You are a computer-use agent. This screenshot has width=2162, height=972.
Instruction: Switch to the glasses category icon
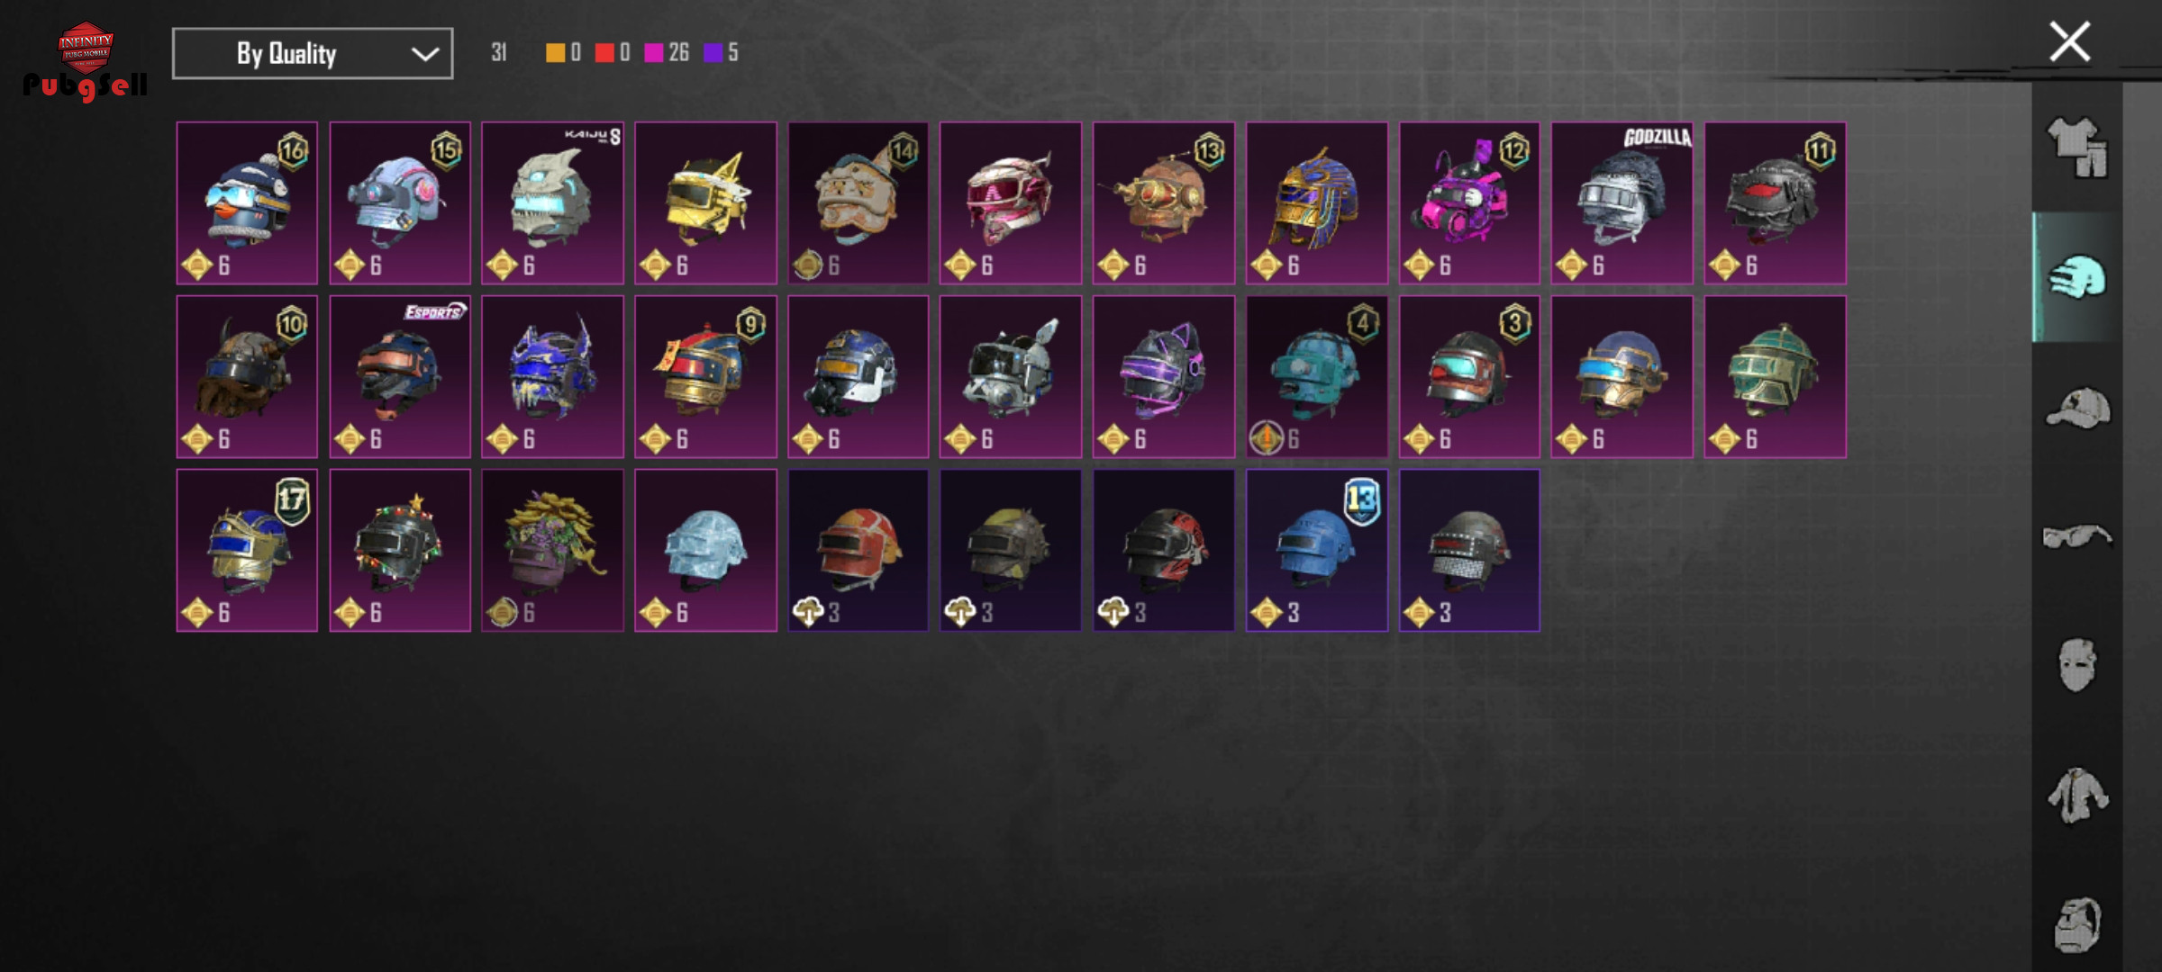(2076, 536)
